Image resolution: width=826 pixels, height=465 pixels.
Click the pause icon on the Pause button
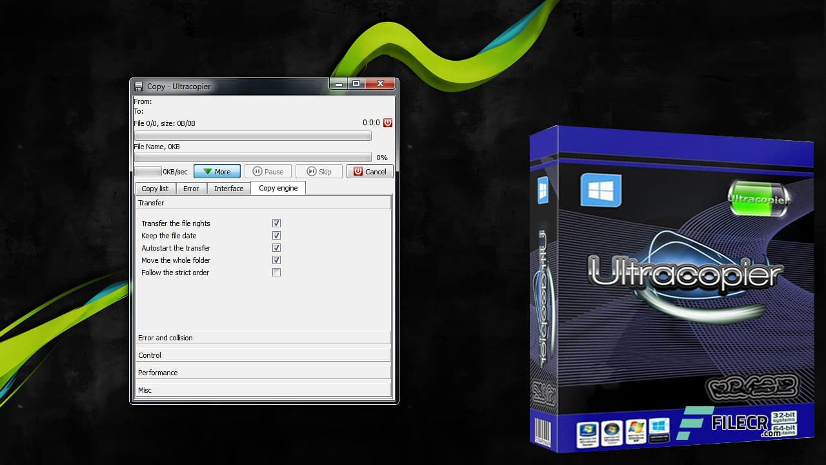pyautogui.click(x=258, y=171)
